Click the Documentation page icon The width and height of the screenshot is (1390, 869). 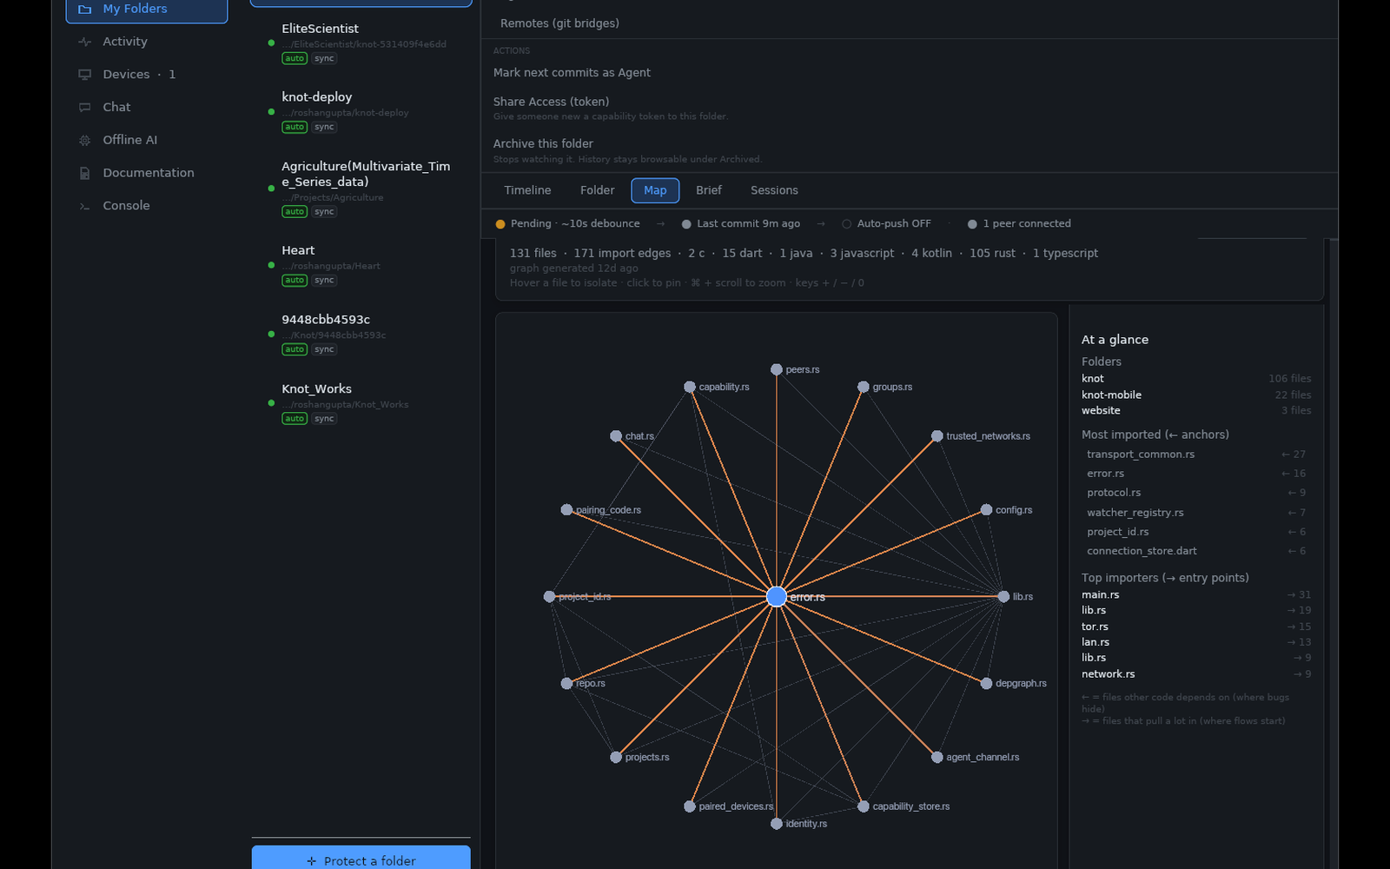pyautogui.click(x=84, y=173)
